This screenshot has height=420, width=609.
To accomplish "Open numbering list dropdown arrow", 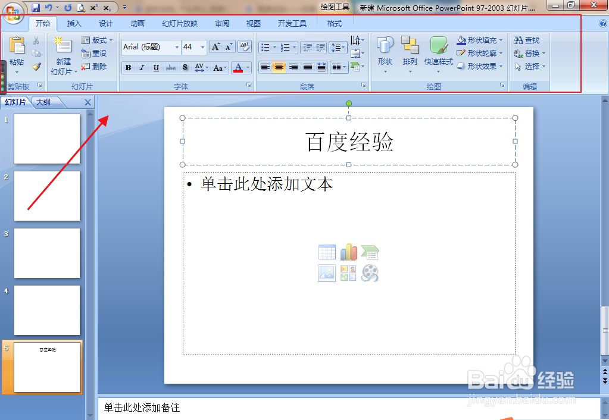I will [295, 48].
